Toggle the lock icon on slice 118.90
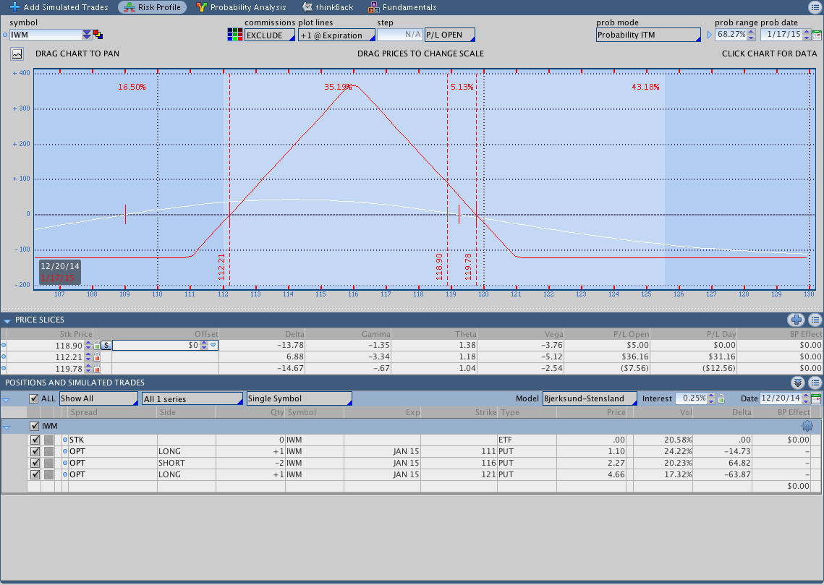 pyautogui.click(x=97, y=345)
